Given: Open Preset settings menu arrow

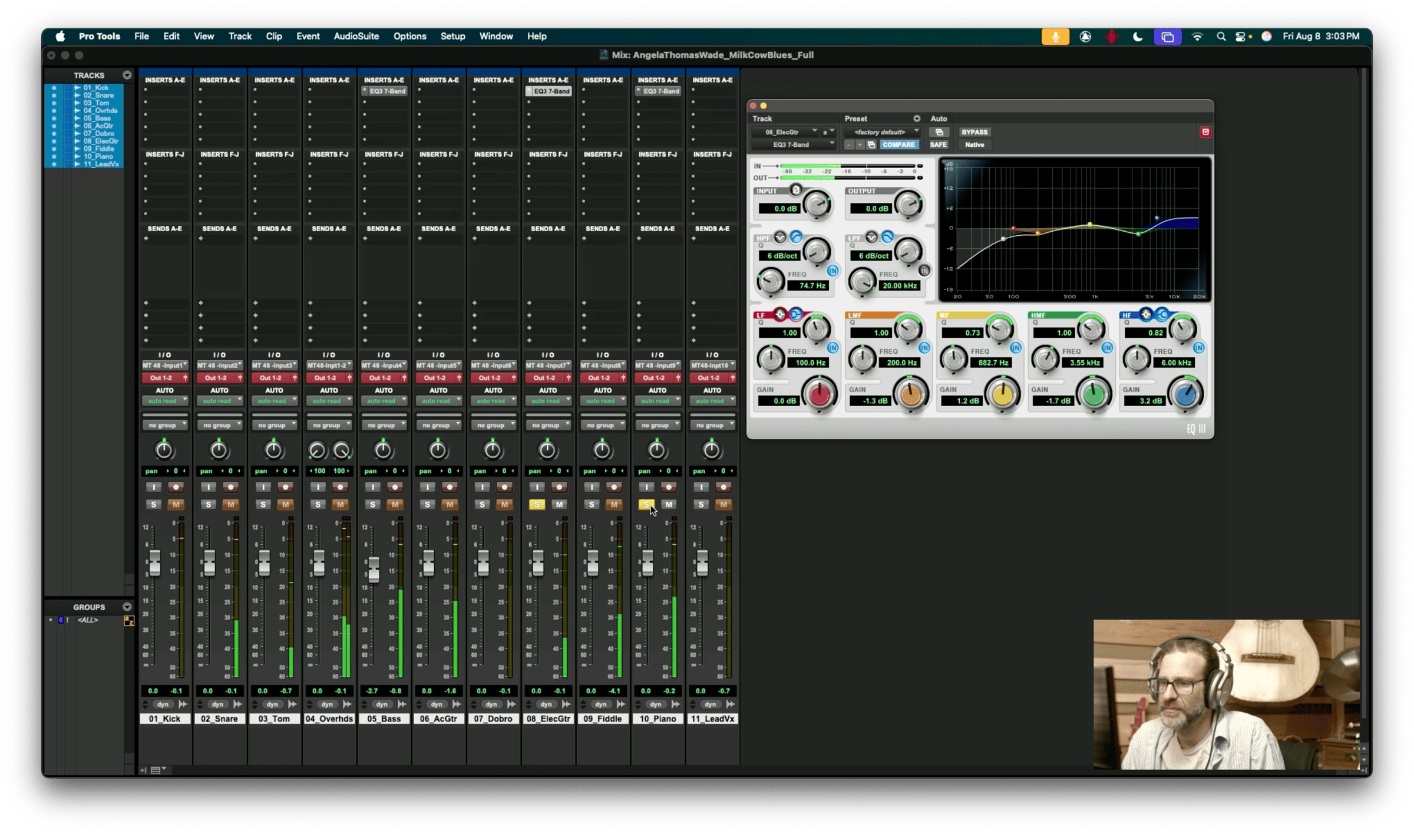Looking at the screenshot, I should 916,118.
